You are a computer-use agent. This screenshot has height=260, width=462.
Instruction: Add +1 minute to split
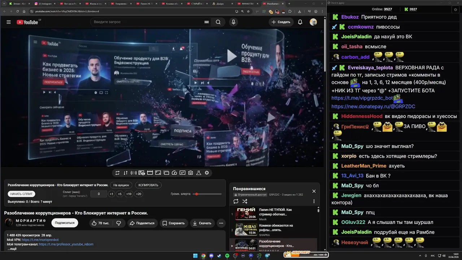click(112, 194)
